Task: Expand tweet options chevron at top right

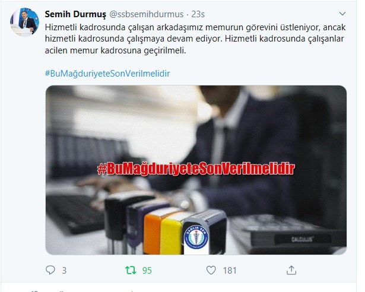Action: point(342,14)
